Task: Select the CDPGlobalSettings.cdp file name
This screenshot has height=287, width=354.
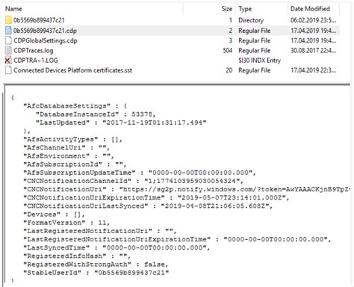Action: (46, 40)
